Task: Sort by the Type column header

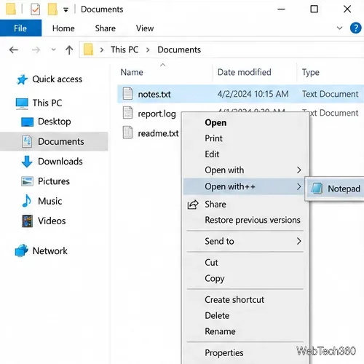Action: point(311,73)
